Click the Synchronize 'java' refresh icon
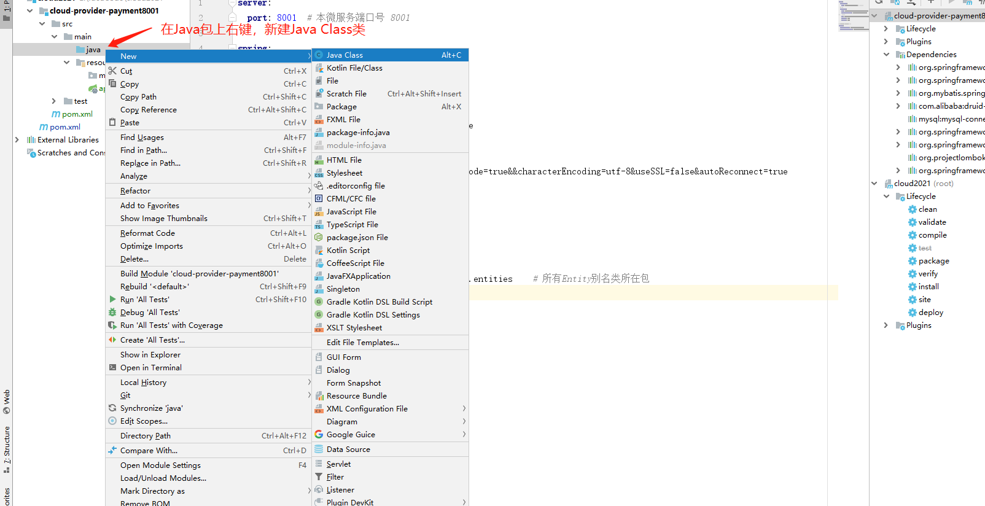Image resolution: width=985 pixels, height=506 pixels. (112, 408)
